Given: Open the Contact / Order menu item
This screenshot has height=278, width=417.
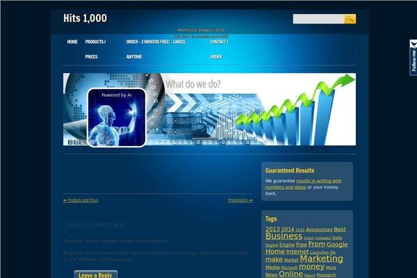Looking at the screenshot, I should point(219,49).
